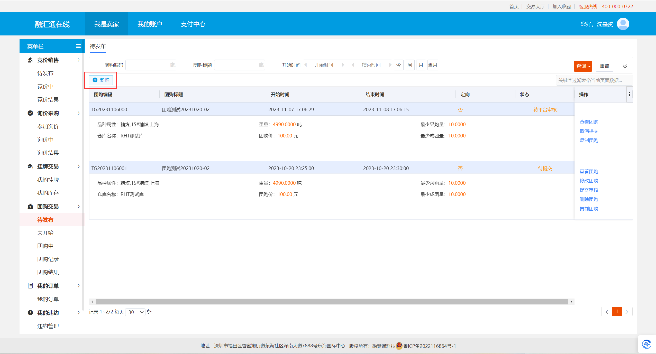Click 修改团购 for TG20231106001
The width and height of the screenshot is (656, 354).
(589, 181)
